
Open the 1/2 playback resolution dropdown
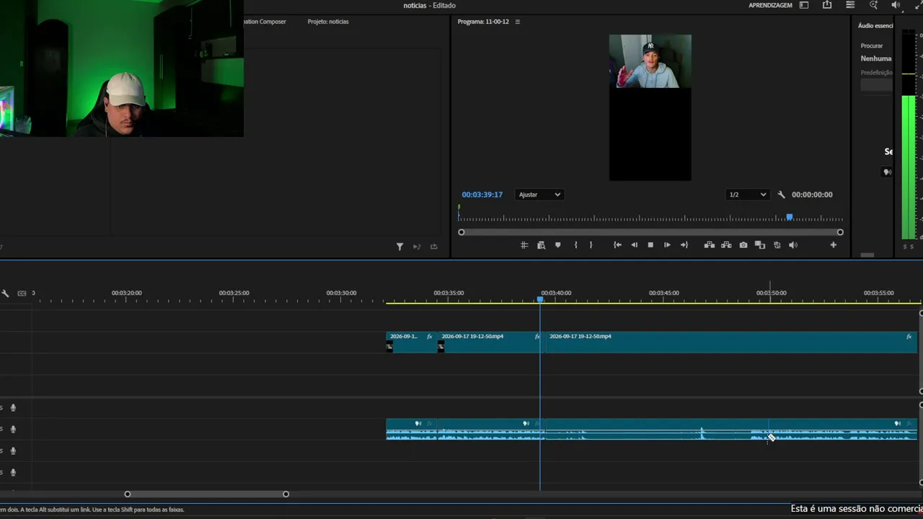747,195
